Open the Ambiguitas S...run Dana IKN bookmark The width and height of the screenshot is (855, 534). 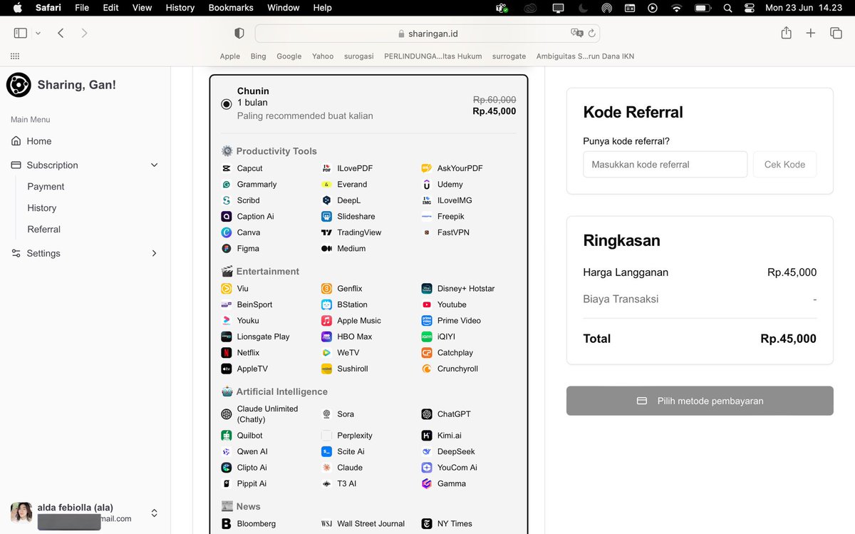[x=585, y=56]
